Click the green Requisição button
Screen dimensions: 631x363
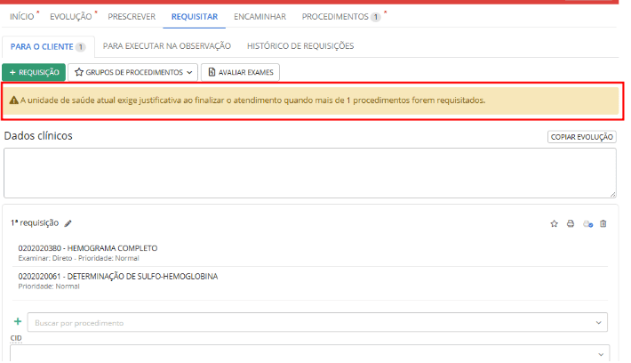click(x=33, y=72)
